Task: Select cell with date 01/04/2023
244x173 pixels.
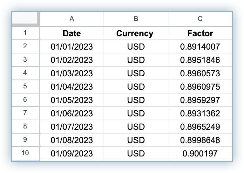Action: (72, 86)
